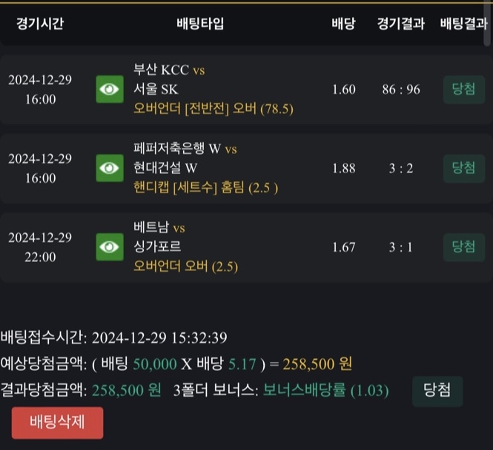Viewport: 493px width, 450px height.
Task: Click the 86 : 96 match score
Action: tap(401, 90)
